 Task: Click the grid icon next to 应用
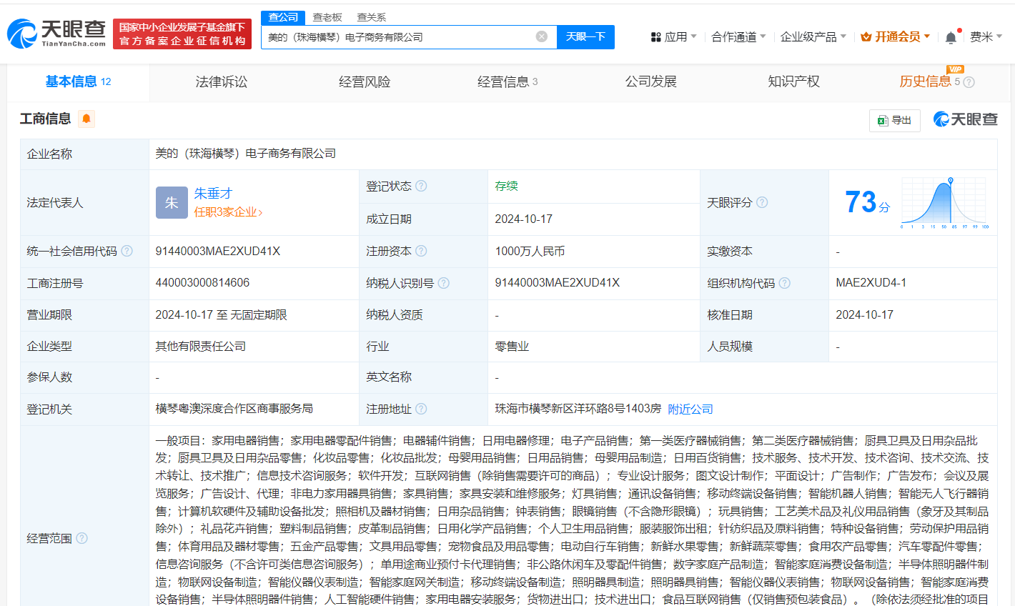tap(655, 36)
